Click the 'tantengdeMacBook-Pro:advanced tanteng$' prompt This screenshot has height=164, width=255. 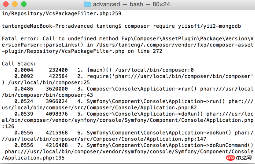[61, 26]
